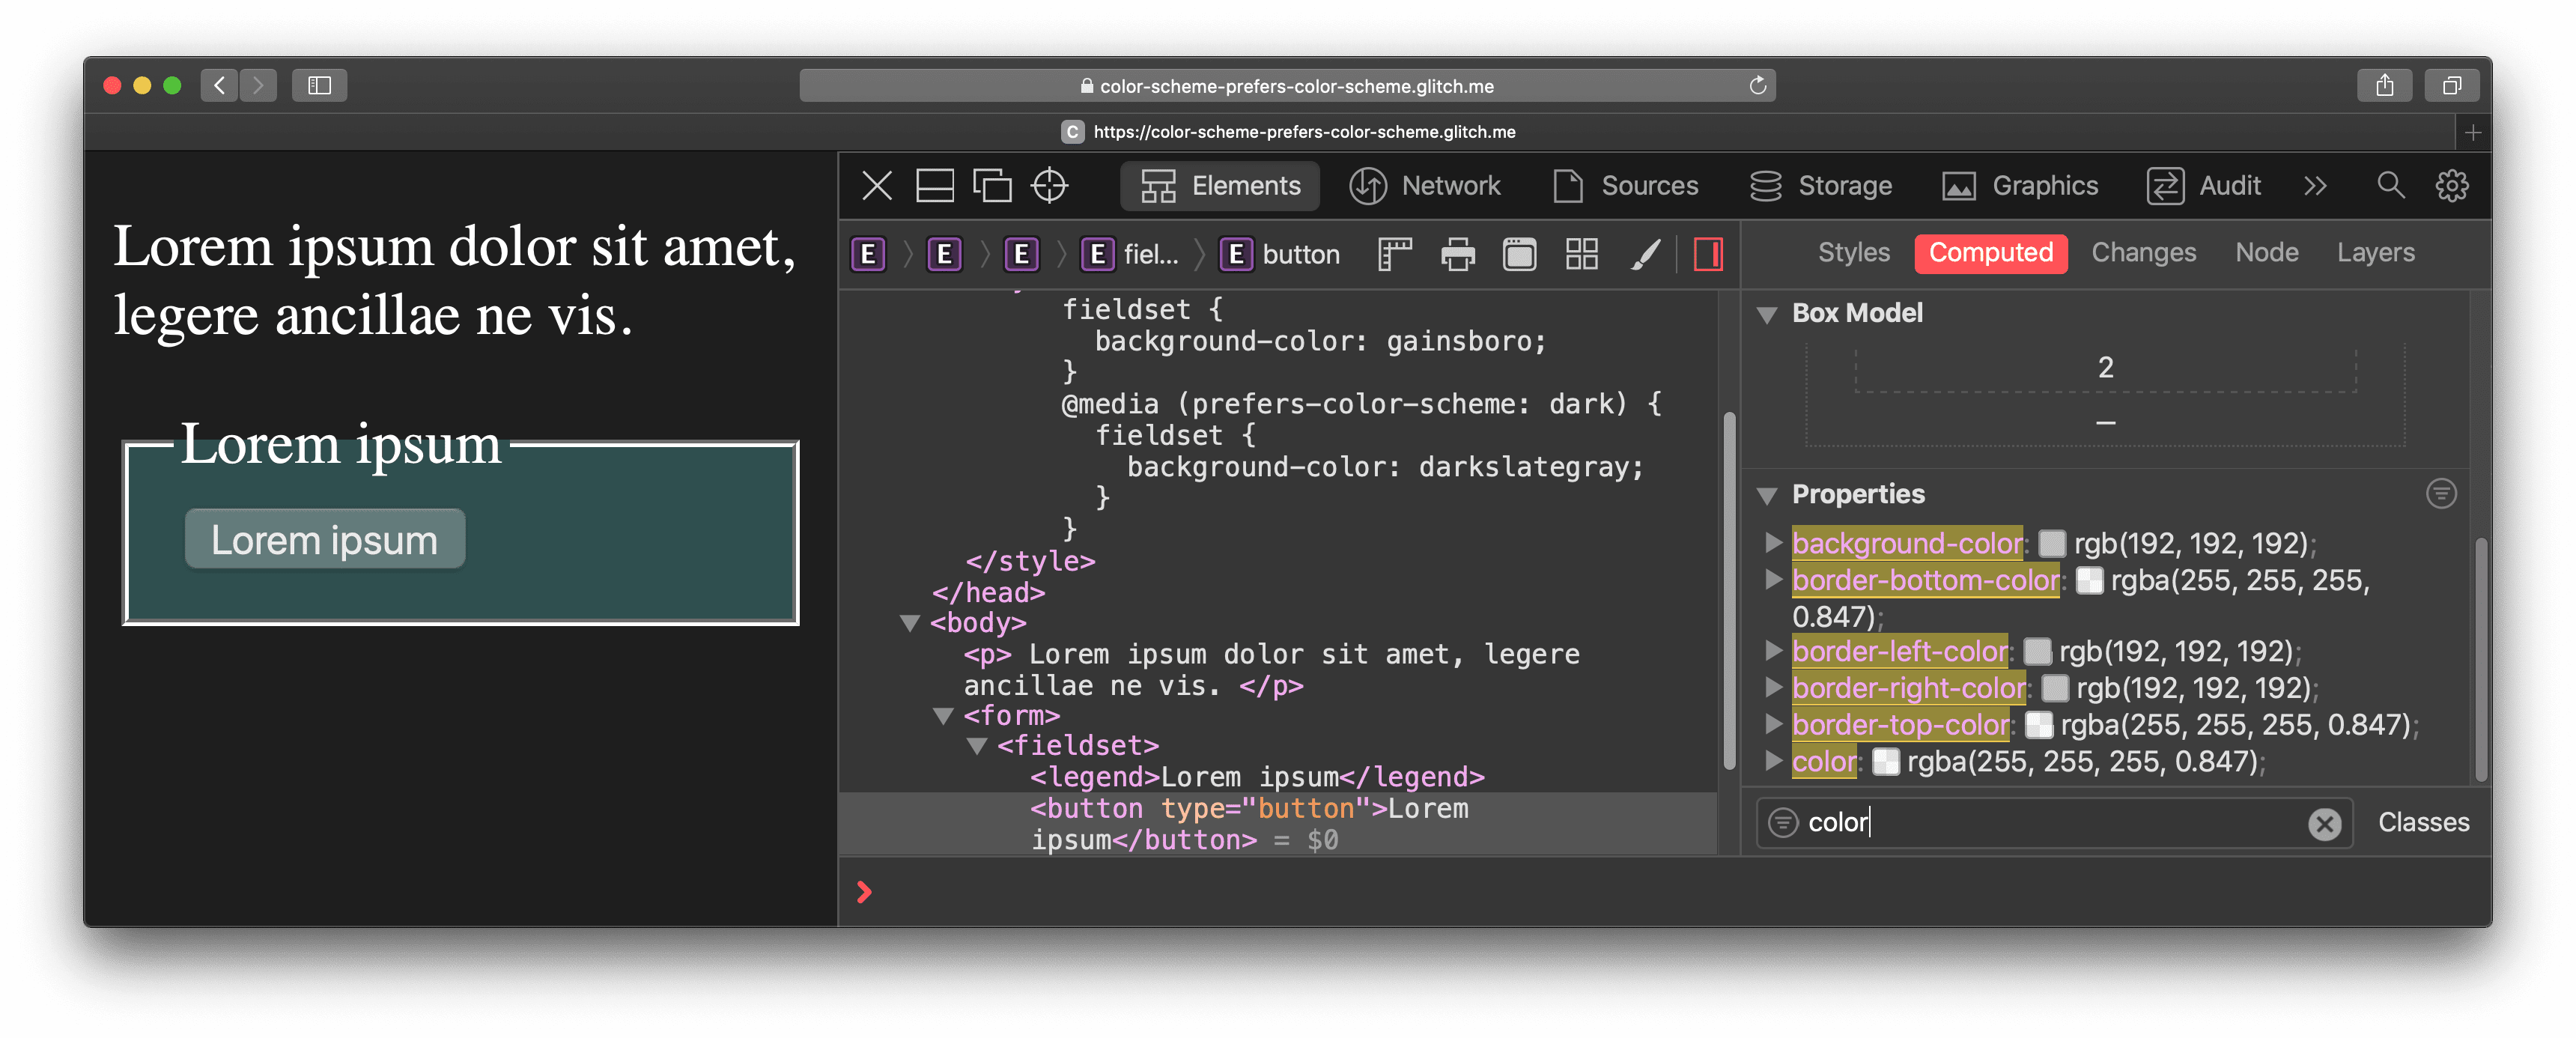Type in the filter properties input
The image size is (2576, 1038).
point(2045,822)
